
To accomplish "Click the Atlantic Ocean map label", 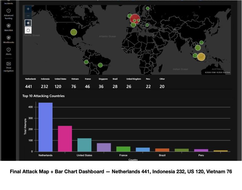I will (x=108, y=36).
